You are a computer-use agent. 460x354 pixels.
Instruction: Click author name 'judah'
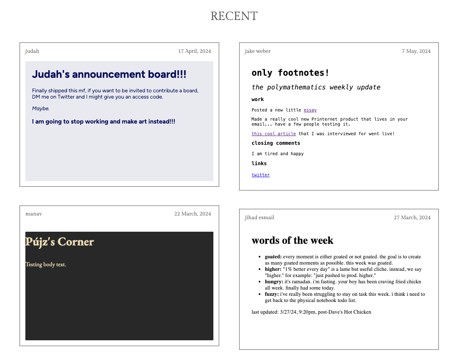click(x=32, y=51)
